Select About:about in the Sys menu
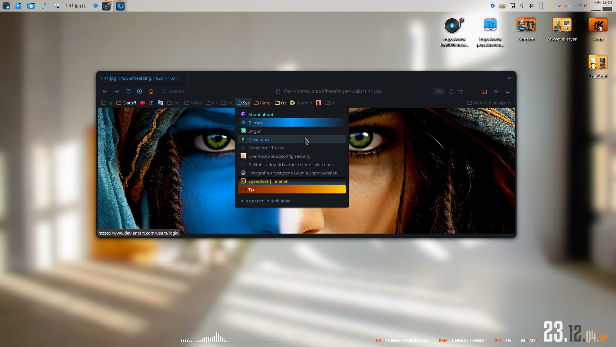Screen dimensions: 616x347 [x=292, y=114]
